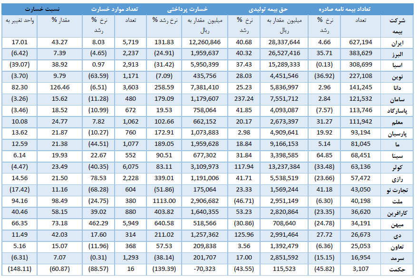Click the خسارت پرداختی column group header
Image resolution: width=417 pixels, height=279 pixels.
click(x=187, y=9)
